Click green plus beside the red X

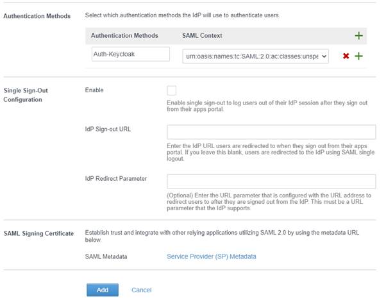tap(359, 56)
